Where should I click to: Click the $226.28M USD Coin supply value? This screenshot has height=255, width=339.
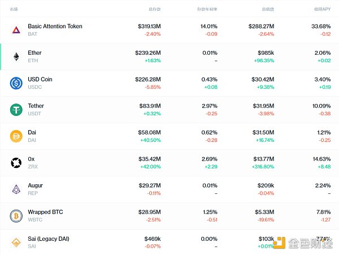tap(148, 80)
